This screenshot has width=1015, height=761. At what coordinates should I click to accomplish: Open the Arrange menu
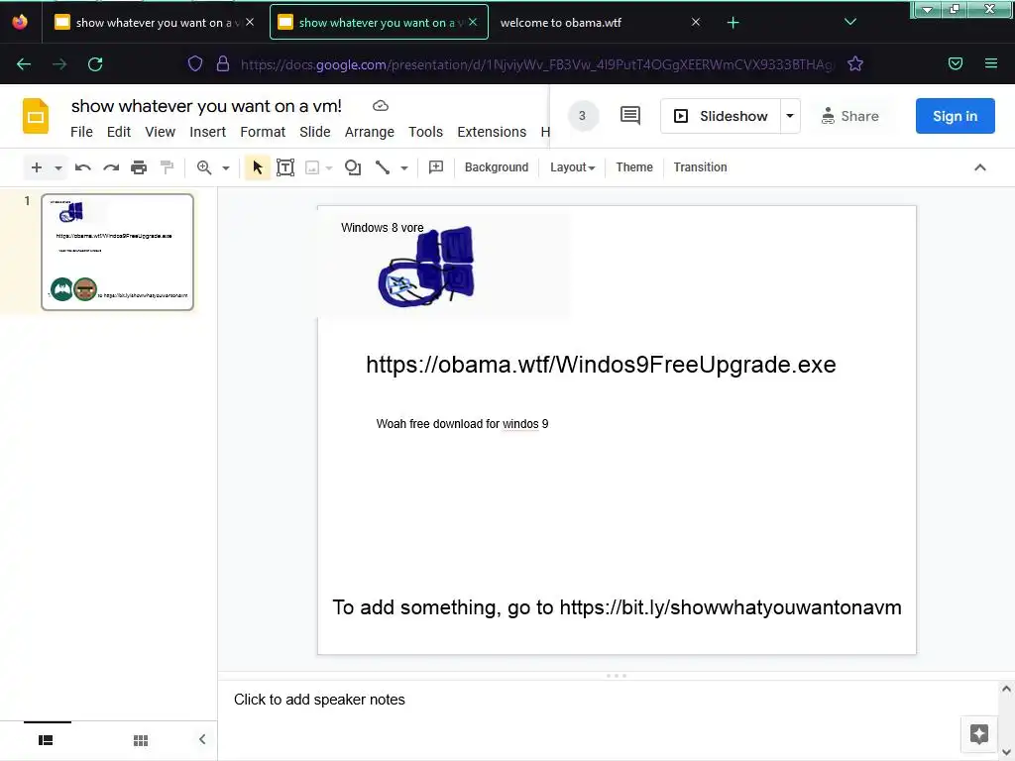coord(370,132)
